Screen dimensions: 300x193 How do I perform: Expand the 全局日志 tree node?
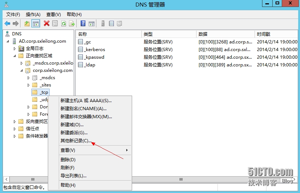point(15,49)
